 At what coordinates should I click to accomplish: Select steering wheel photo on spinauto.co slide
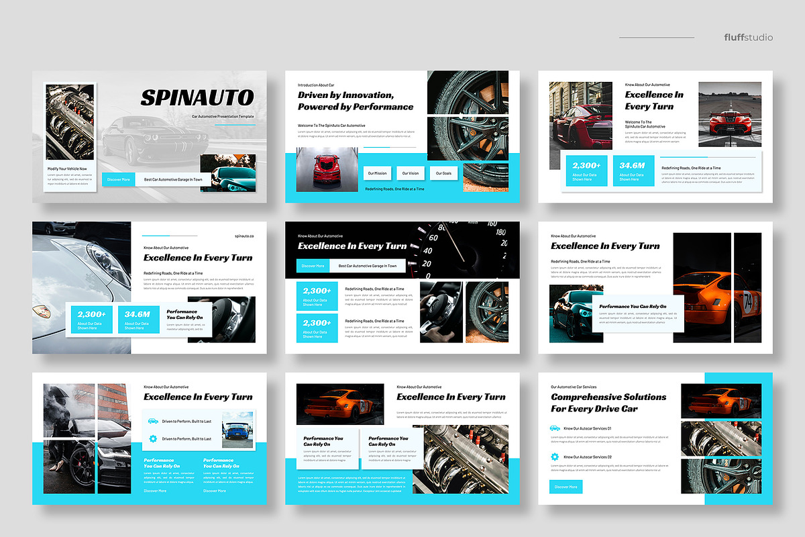click(222, 320)
